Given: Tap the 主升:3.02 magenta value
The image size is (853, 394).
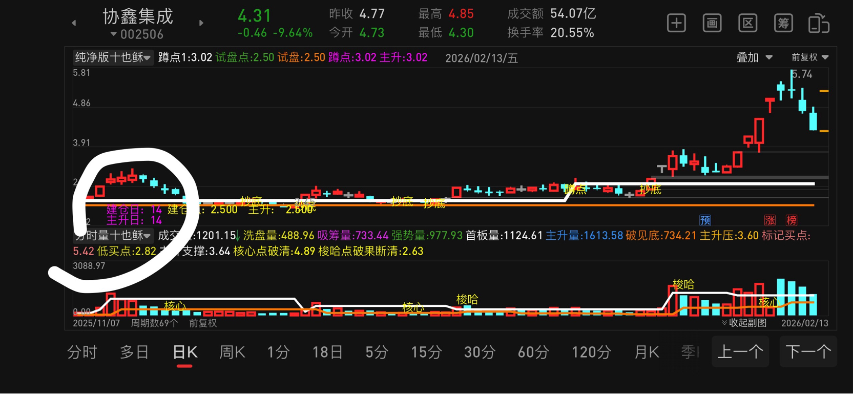Looking at the screenshot, I should click(403, 57).
